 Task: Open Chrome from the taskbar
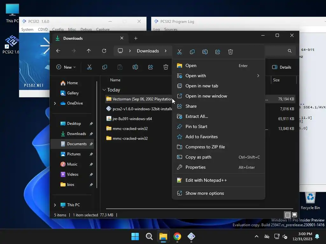177,236
